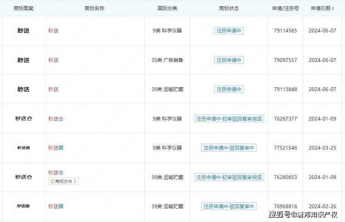This screenshot has width=345, height=222.
Task: Open 秒送圈 link in row 76968816
Action: point(56,206)
